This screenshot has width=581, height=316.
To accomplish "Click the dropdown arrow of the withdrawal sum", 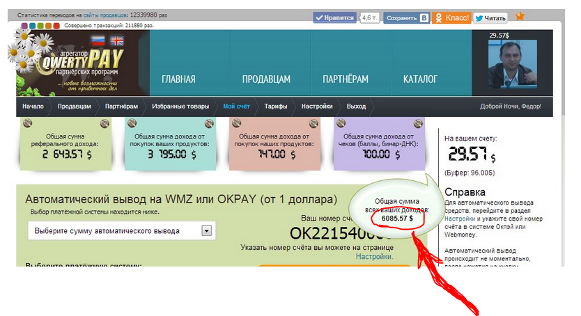I will pyautogui.click(x=207, y=231).
